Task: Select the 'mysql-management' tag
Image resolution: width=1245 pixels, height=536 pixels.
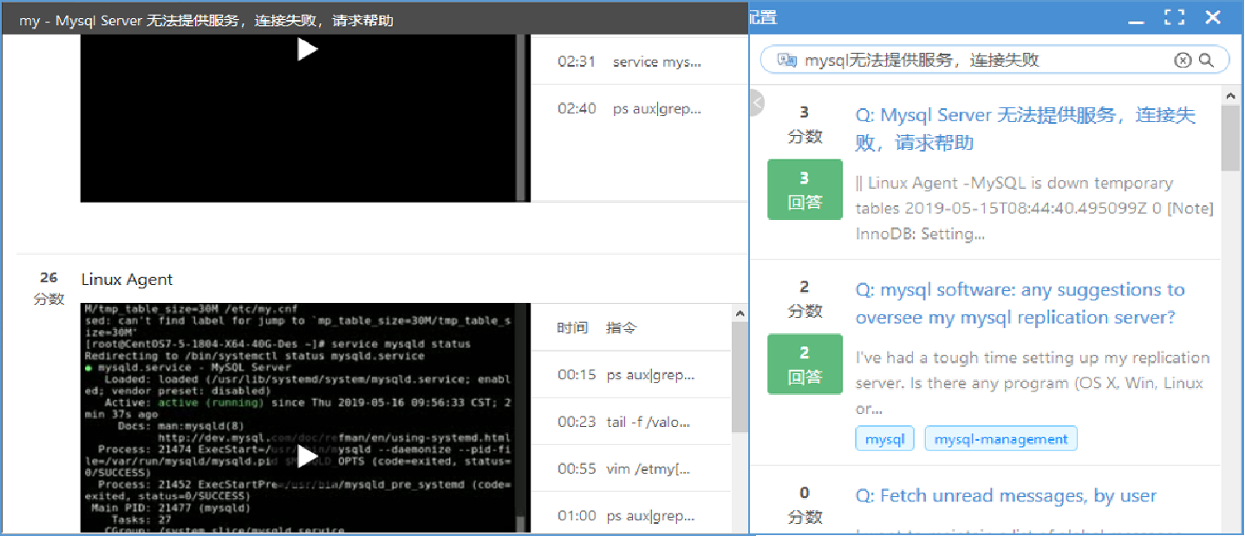Action: point(1001,439)
